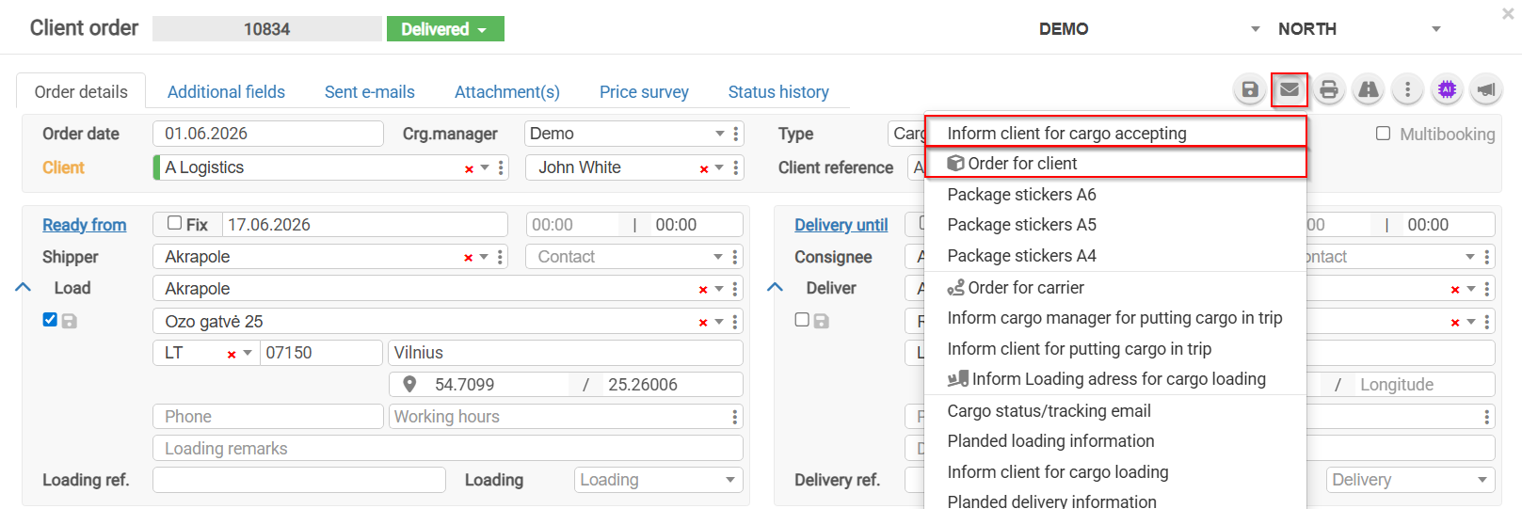The height and width of the screenshot is (509, 1522).
Task: Select Package stickers A5
Action: pos(1116,225)
